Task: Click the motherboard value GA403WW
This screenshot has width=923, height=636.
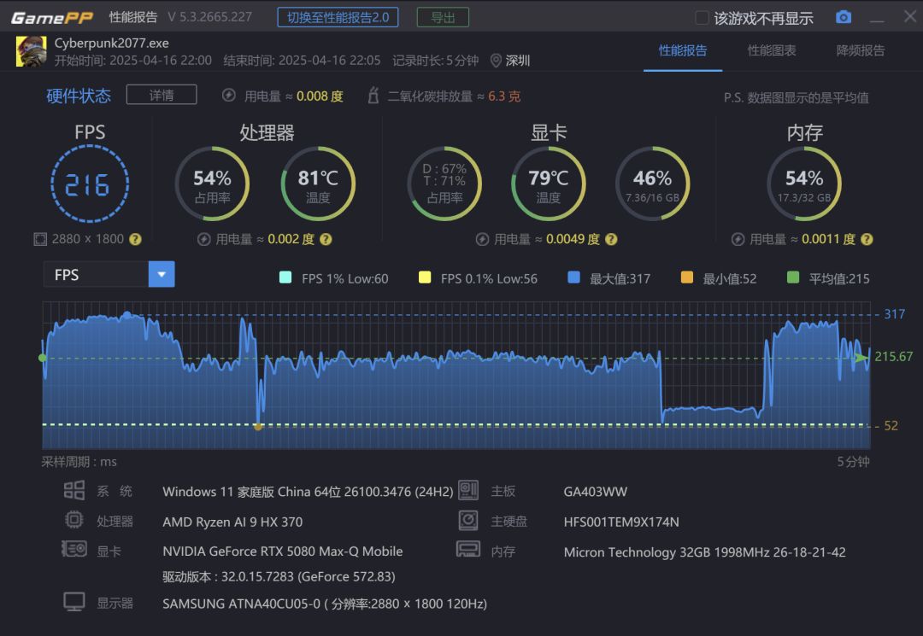Action: (595, 492)
